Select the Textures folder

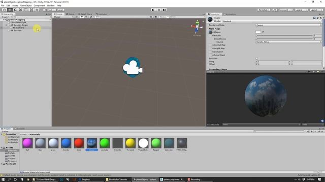pyautogui.click(x=12, y=161)
